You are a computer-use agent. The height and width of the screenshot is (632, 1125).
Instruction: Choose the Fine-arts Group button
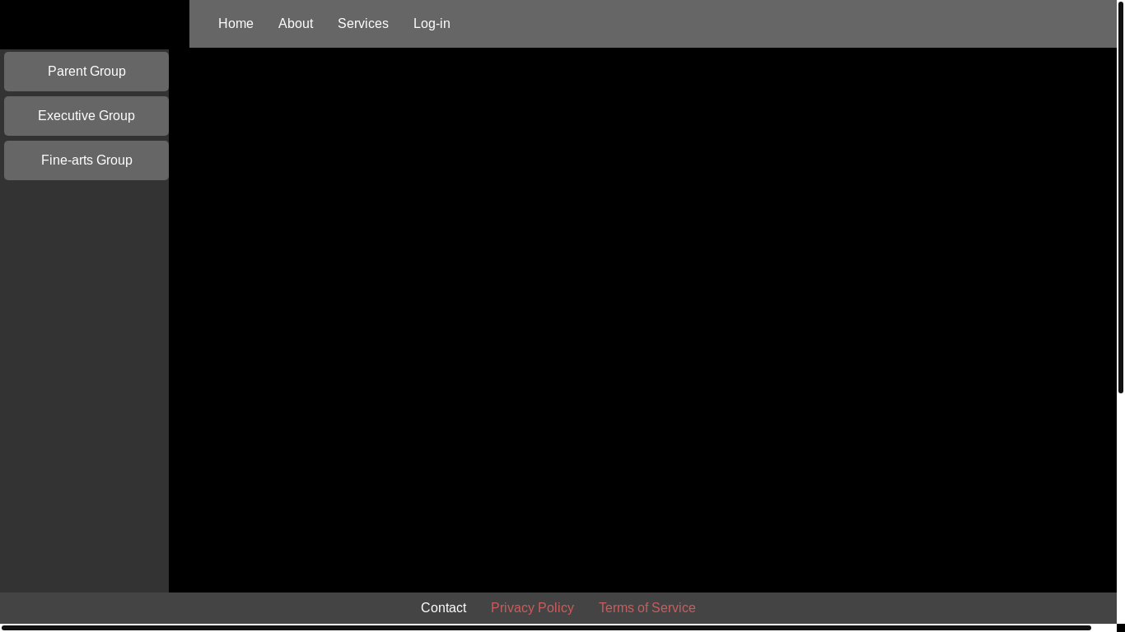coord(86,160)
